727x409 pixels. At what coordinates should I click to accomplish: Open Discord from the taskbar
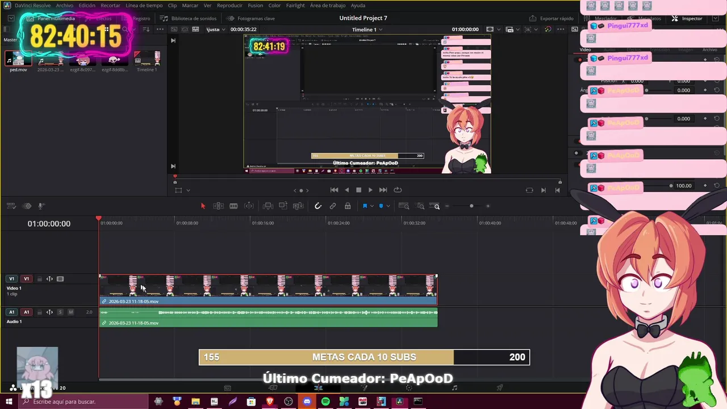pyautogui.click(x=307, y=402)
